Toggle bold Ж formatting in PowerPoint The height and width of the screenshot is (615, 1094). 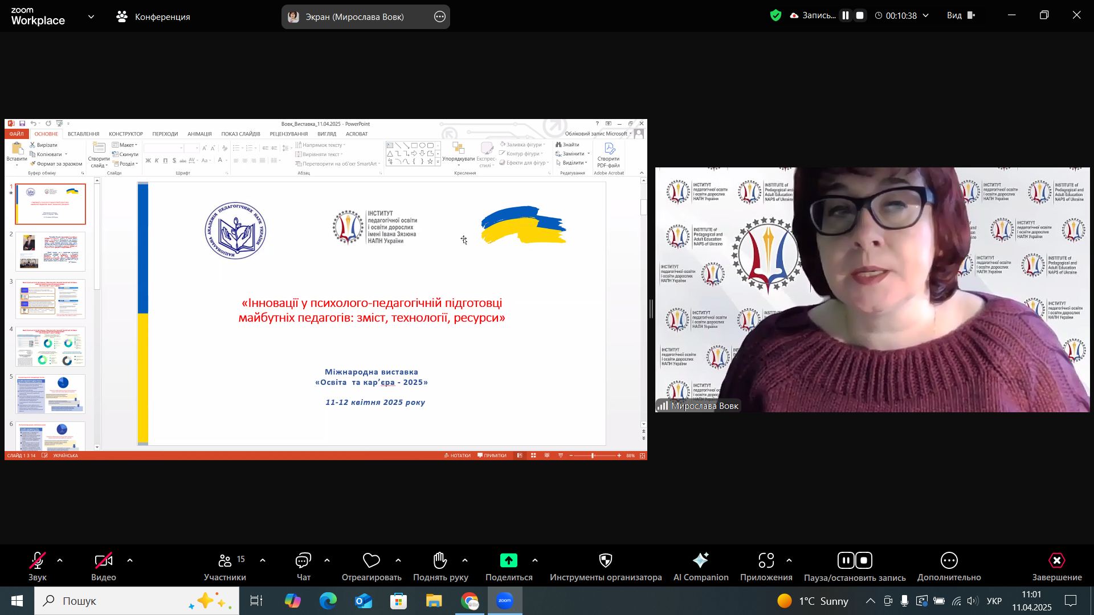[148, 161]
